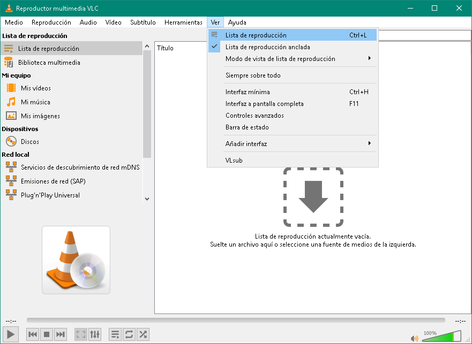Viewport: 472px width, 344px height.
Task: Jump to the previous media track
Action: (x=33, y=334)
